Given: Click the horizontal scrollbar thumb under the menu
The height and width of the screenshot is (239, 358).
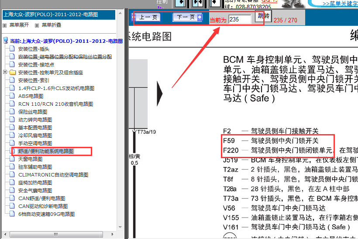Looking at the screenshot, I should [56, 234].
